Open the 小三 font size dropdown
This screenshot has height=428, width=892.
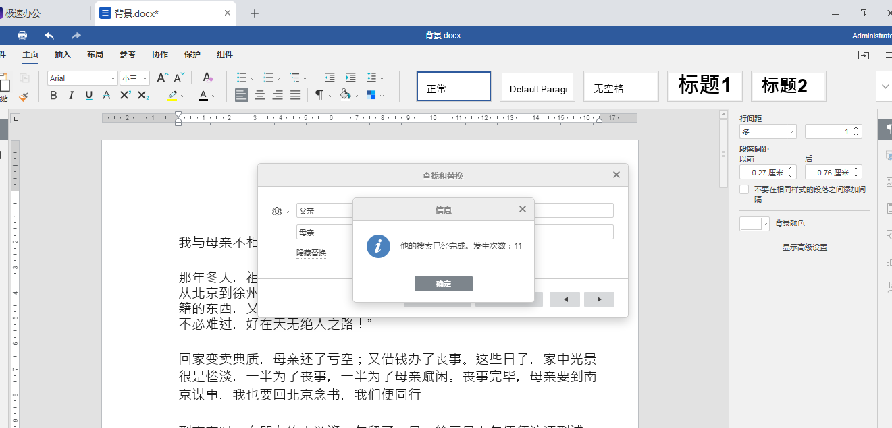click(145, 78)
